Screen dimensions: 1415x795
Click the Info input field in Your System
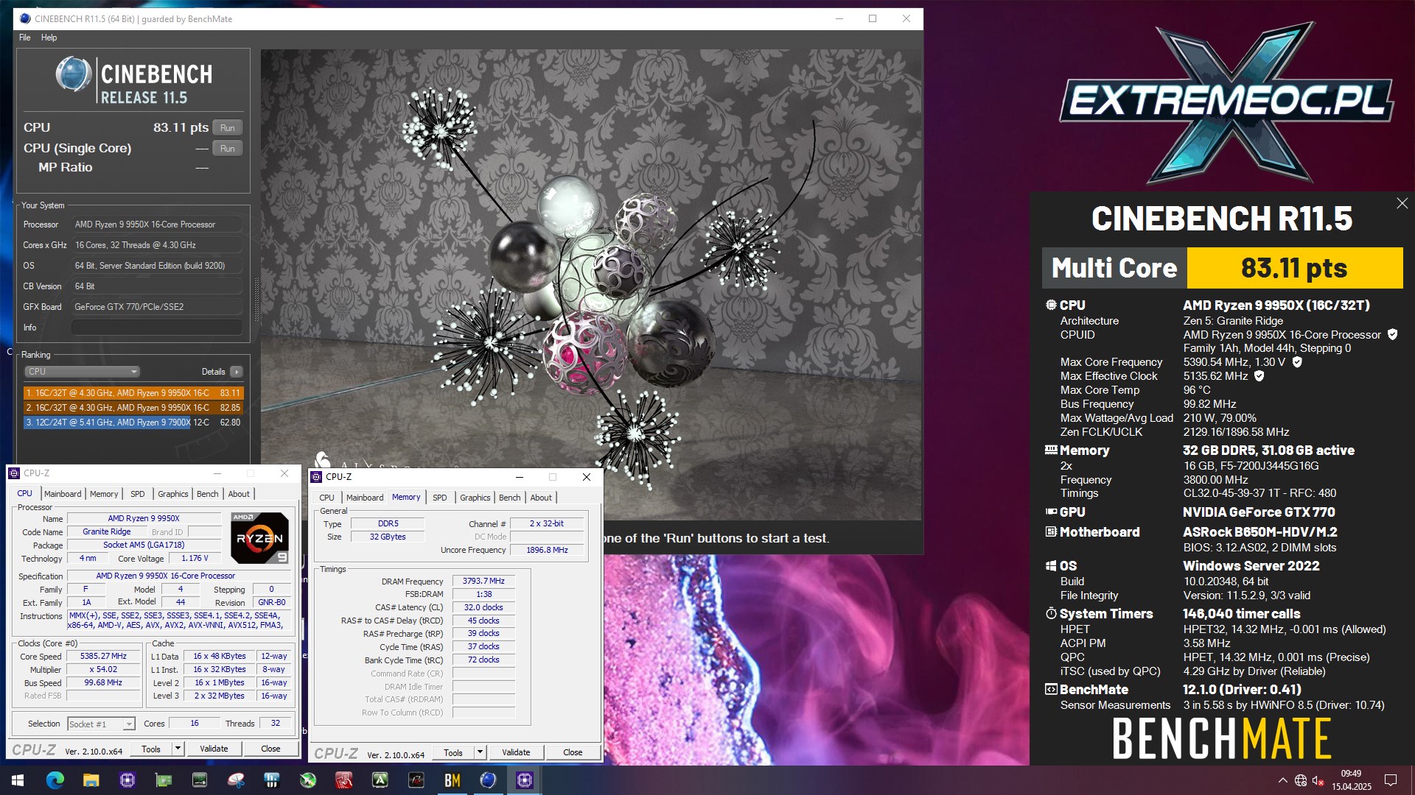click(x=157, y=328)
